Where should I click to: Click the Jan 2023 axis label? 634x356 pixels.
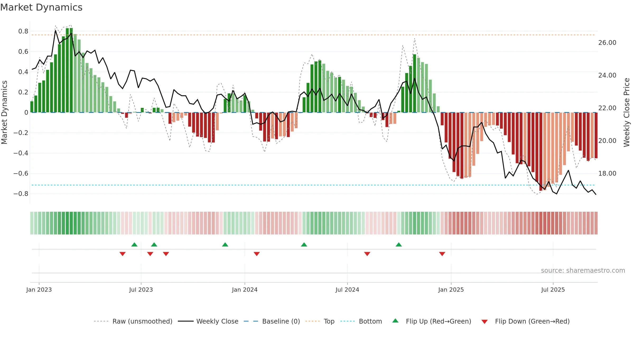[39, 290]
